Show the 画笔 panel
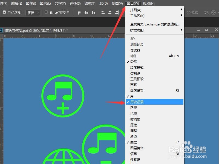Image resolution: width=219 pixels, height=164 pixels. tap(154, 85)
